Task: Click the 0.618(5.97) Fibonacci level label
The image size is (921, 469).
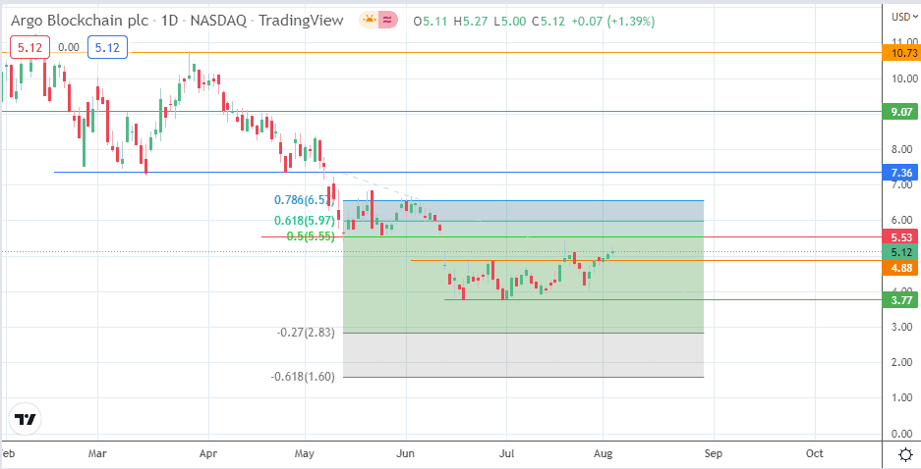Action: (305, 221)
